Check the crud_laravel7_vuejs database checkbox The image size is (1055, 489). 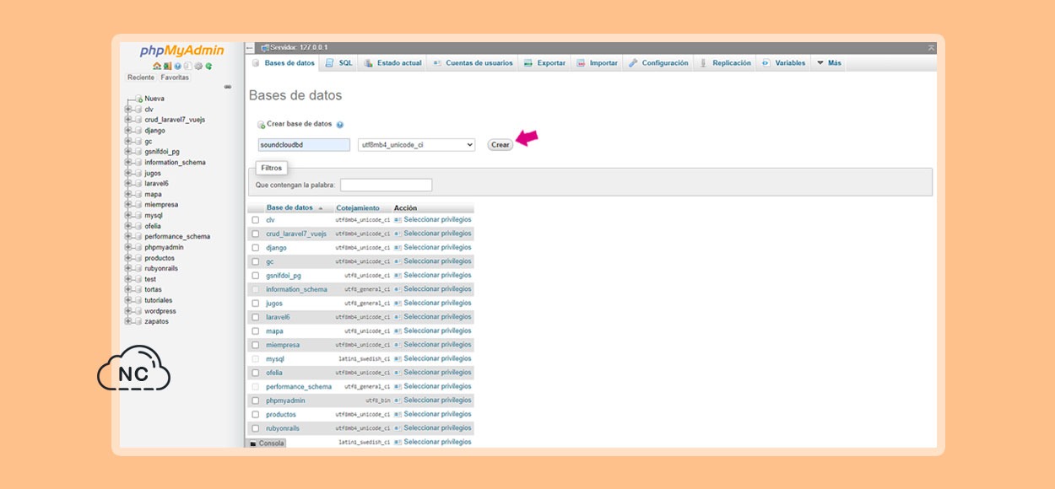coord(255,234)
